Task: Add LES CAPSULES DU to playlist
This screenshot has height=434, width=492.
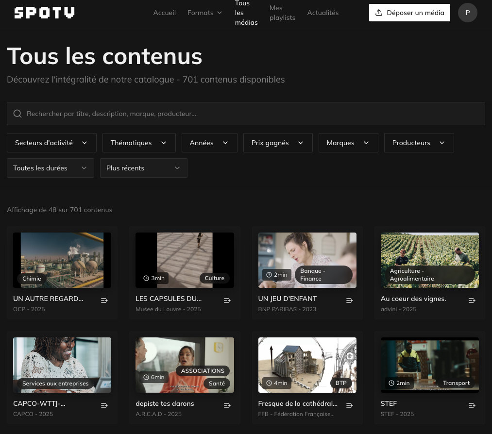Action: pos(227,300)
